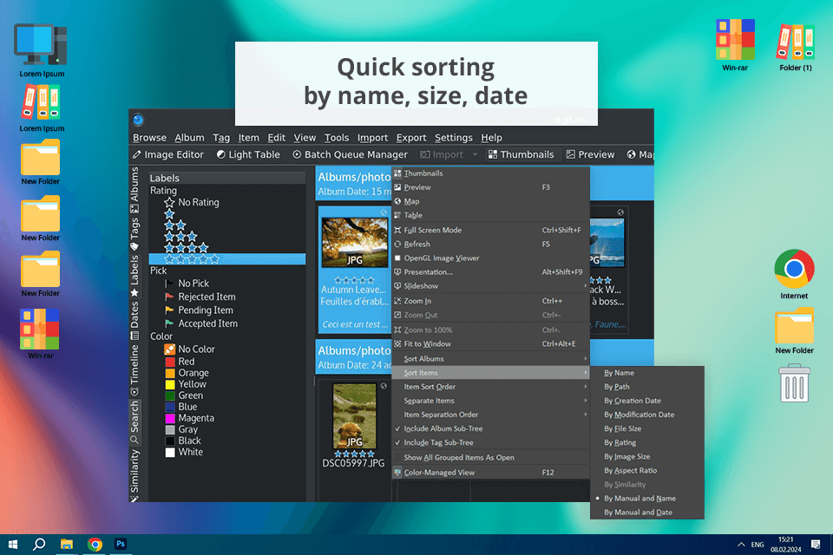
Task: Select Fit to Window menu entry
Action: 490,343
